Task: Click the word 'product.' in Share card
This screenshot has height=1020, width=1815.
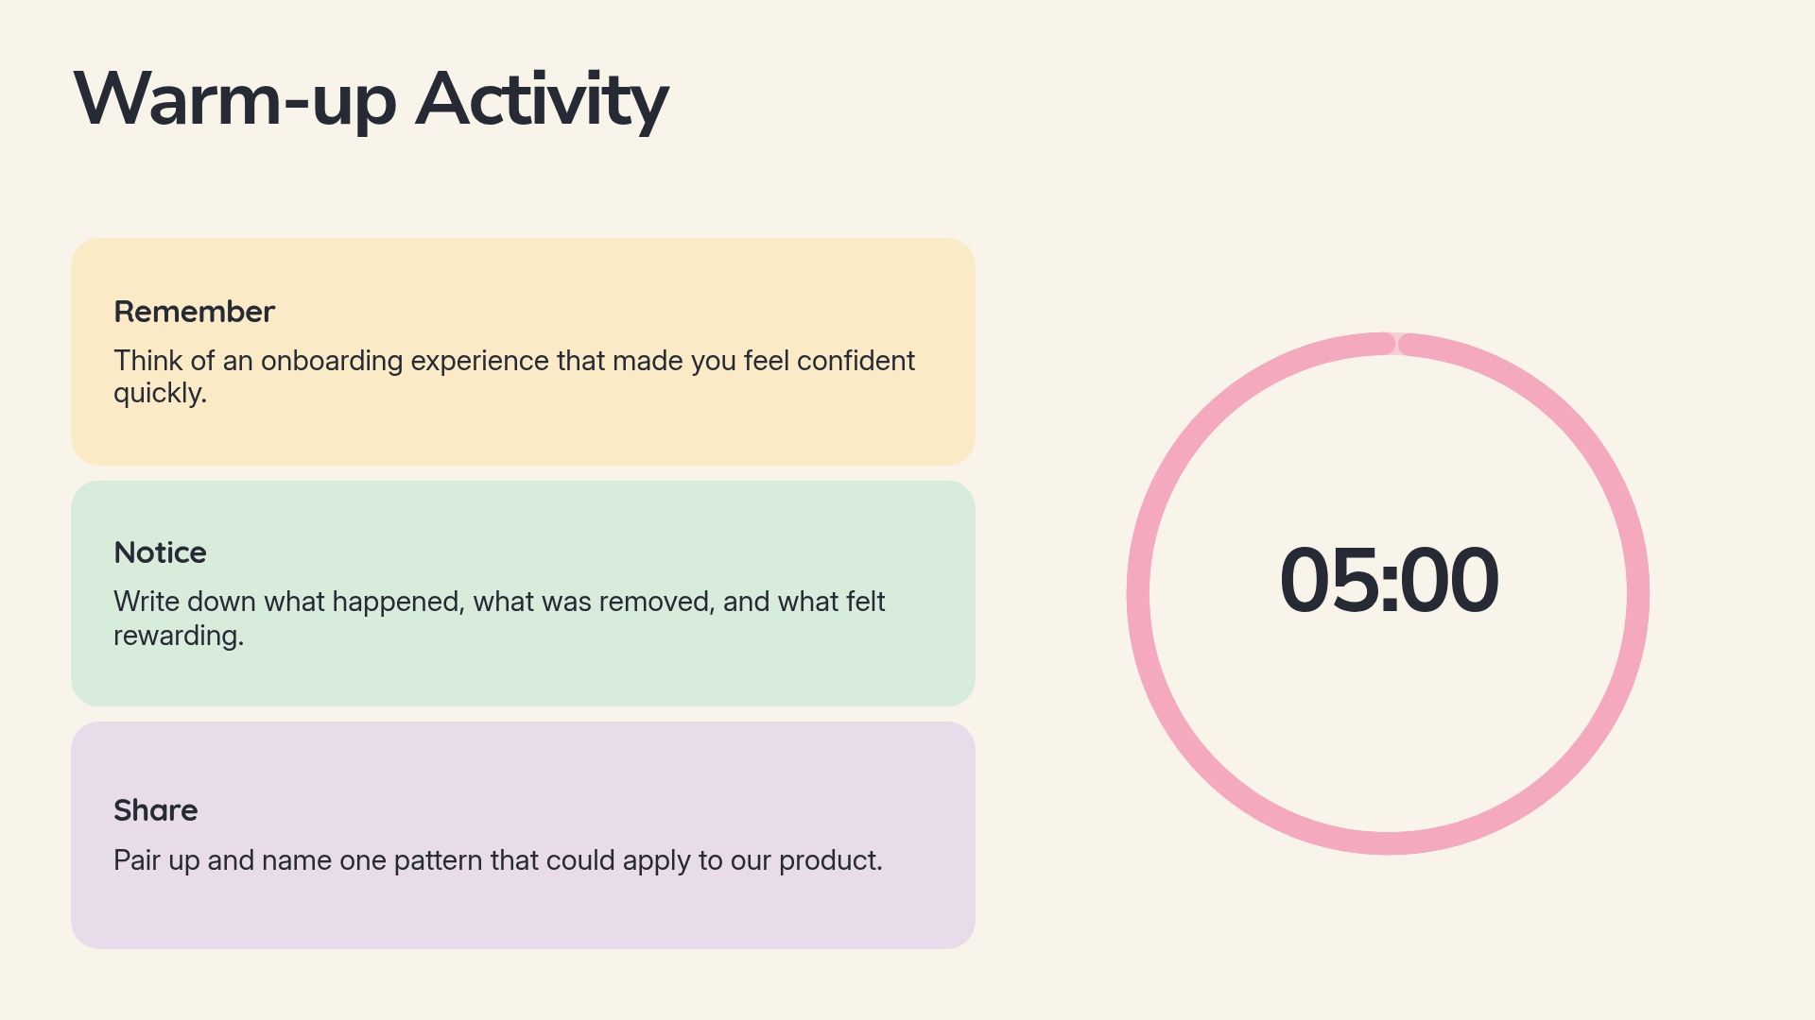Action: (830, 860)
